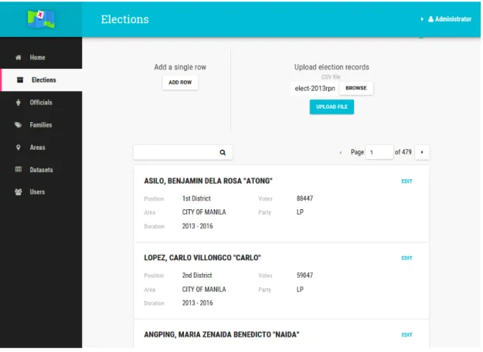Click party LP in Lopez's record
Image resolution: width=483 pixels, height=352 pixels.
coord(300,289)
